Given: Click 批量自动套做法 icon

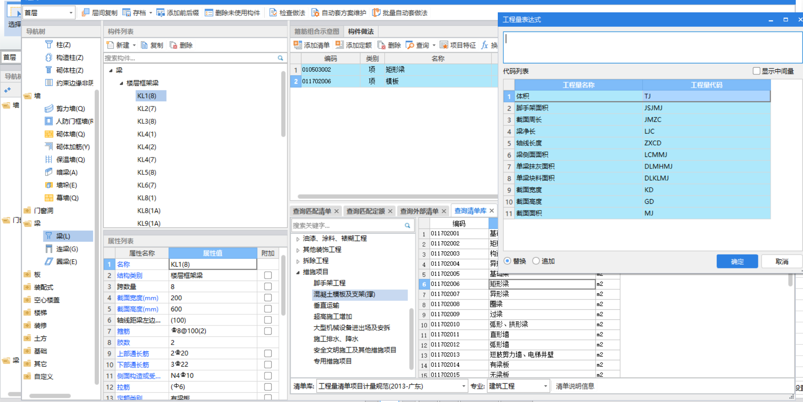Looking at the screenshot, I should 376,13.
